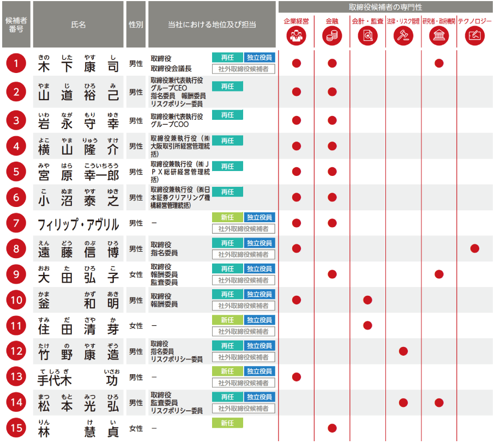
Task: Click 再任 badge in 山道裕己's row
Action: (x=227, y=86)
